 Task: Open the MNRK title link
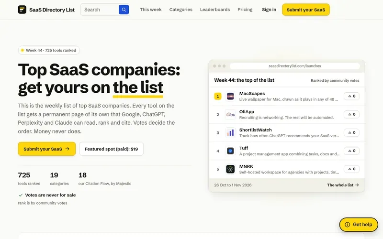[246, 166]
